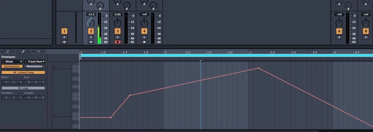This screenshot has width=373, height=132.
Task: Click the blue playhead marker
Action: (x=201, y=61)
